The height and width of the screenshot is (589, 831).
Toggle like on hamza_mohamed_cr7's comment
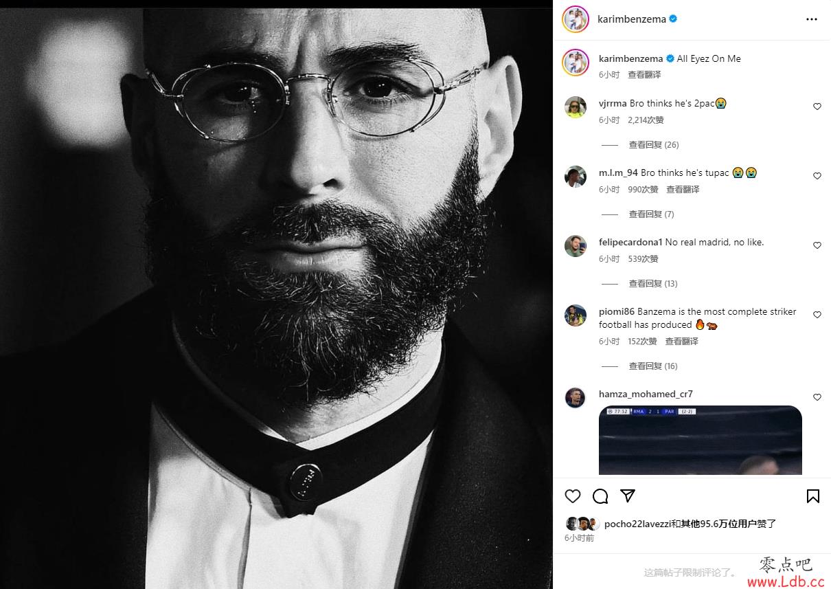[817, 397]
